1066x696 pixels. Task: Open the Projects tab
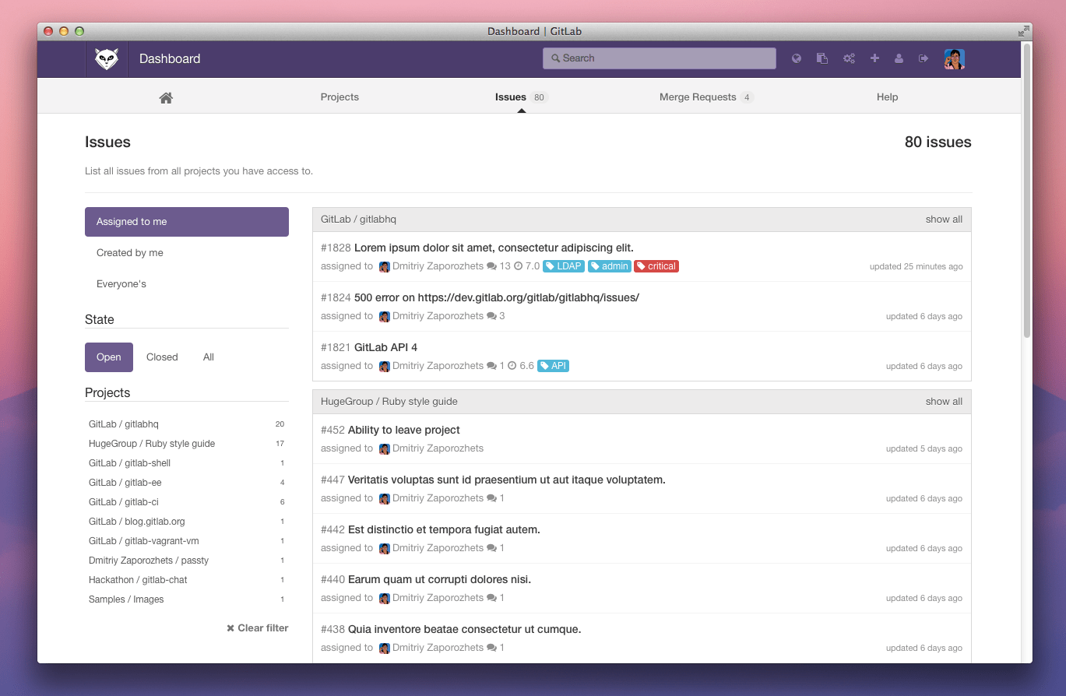340,97
